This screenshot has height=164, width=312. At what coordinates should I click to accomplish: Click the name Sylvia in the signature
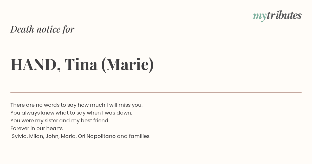[x=19, y=136]
